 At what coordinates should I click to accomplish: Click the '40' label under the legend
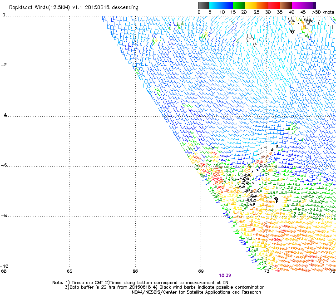[x=292, y=12]
